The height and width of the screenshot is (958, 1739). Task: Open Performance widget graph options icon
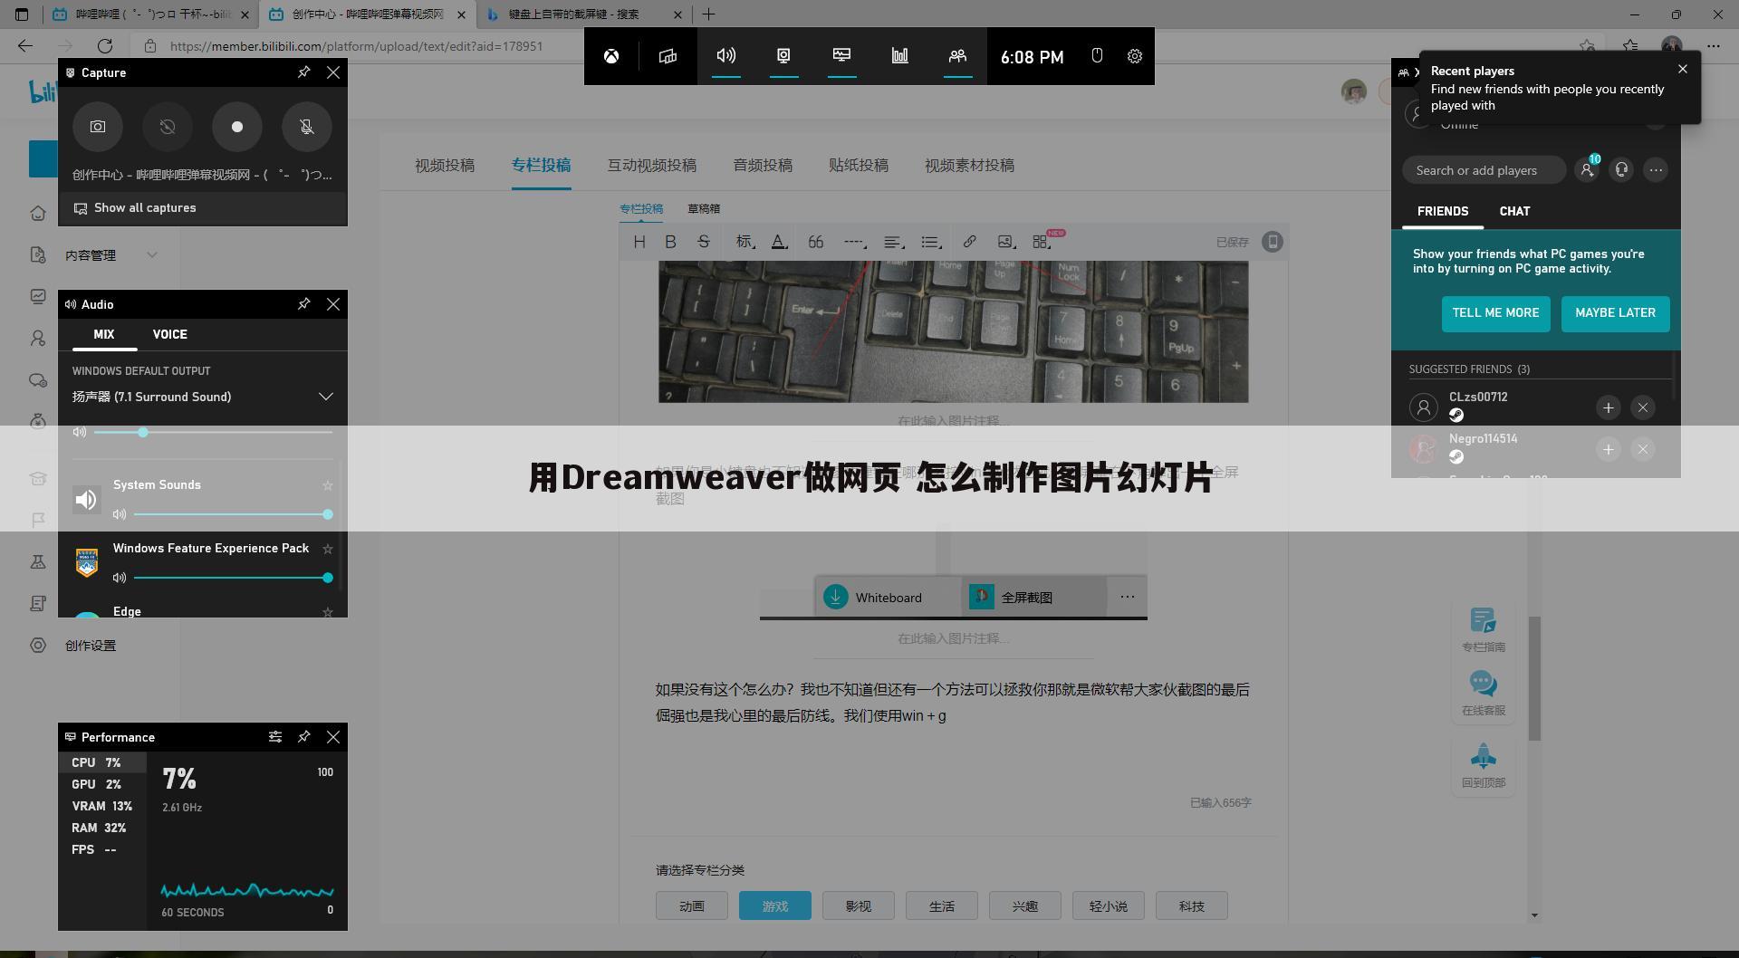click(x=275, y=737)
